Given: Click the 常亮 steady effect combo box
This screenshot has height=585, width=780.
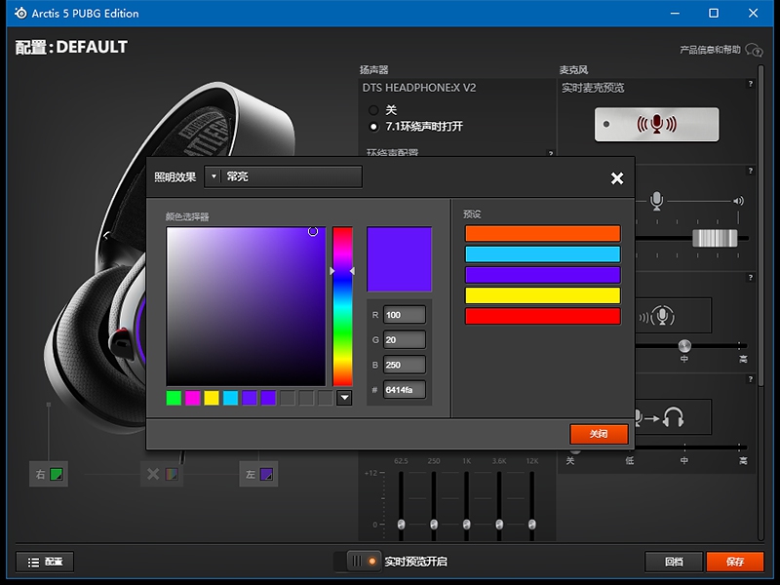Looking at the screenshot, I should 284,176.
